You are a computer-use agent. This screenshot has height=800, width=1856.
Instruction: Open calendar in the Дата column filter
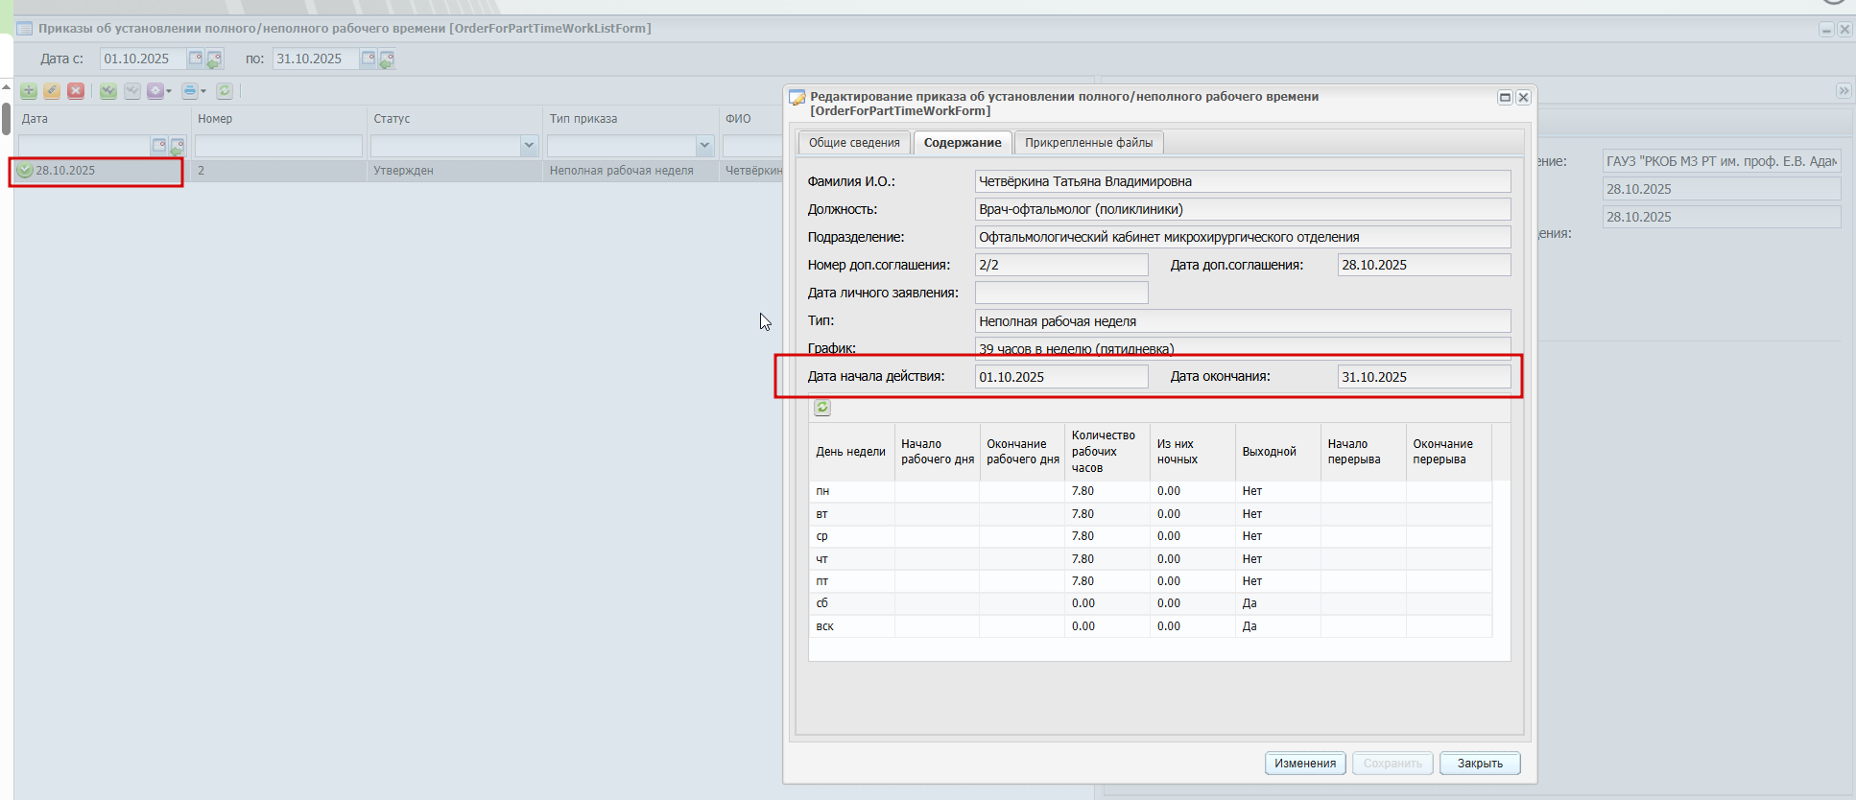(159, 146)
